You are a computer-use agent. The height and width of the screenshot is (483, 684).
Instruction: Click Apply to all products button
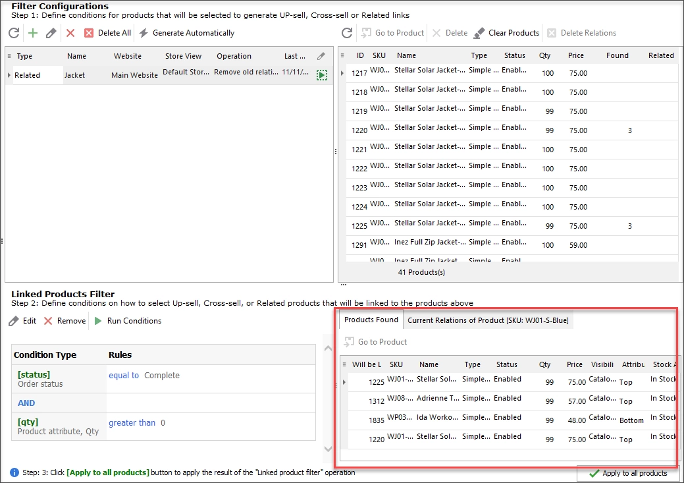[628, 473]
